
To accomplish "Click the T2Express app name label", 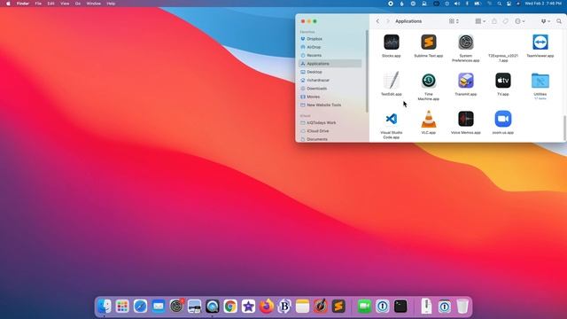I will 503,58.
